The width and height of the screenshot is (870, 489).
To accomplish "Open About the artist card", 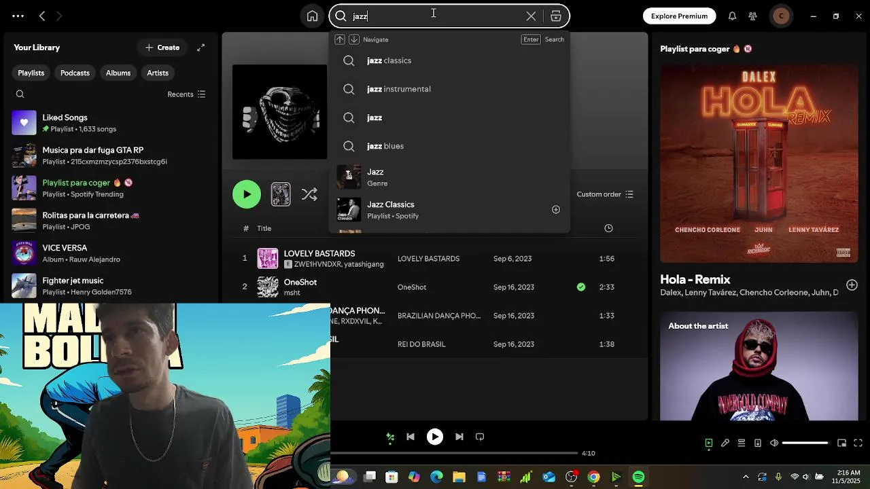I will click(x=759, y=366).
